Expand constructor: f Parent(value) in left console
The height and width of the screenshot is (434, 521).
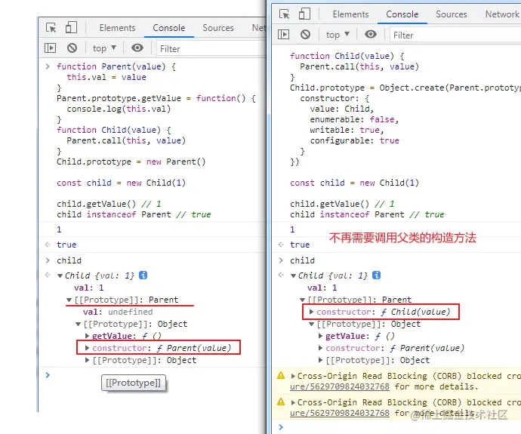[x=87, y=348]
